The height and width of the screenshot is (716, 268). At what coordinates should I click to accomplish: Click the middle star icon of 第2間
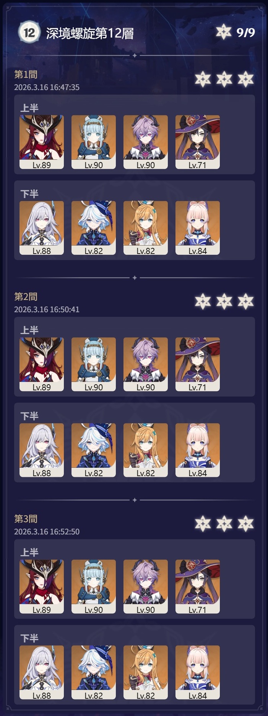[224, 301]
